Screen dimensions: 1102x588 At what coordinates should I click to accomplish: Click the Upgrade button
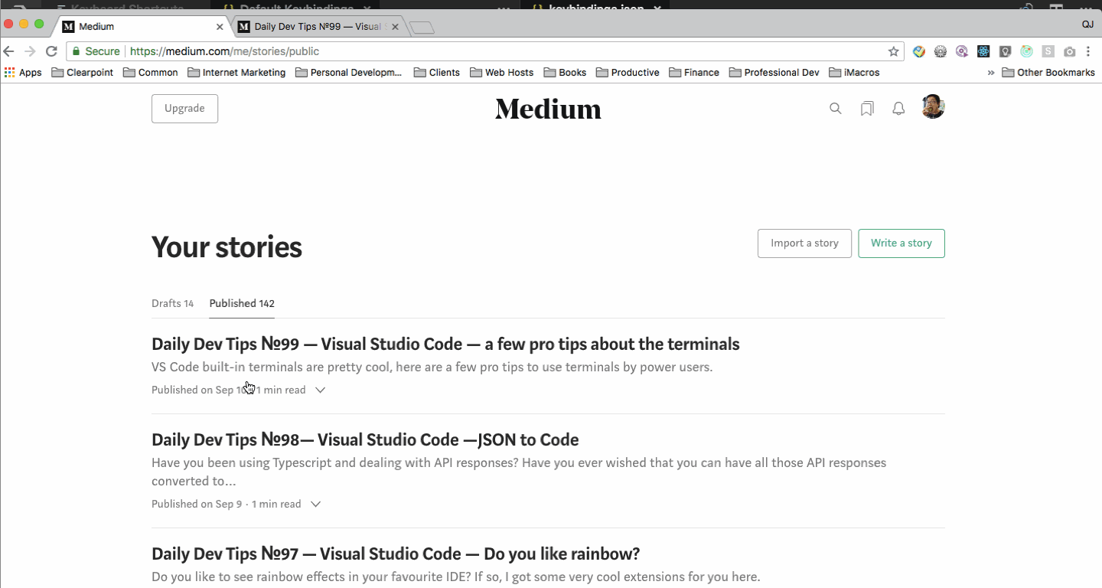coord(184,109)
